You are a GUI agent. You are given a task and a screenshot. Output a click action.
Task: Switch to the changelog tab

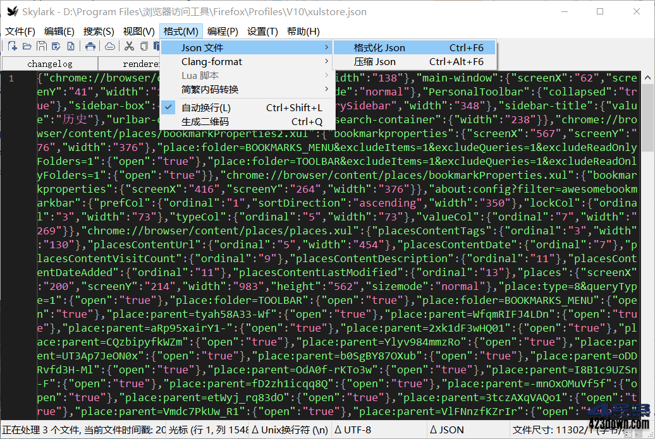point(49,63)
